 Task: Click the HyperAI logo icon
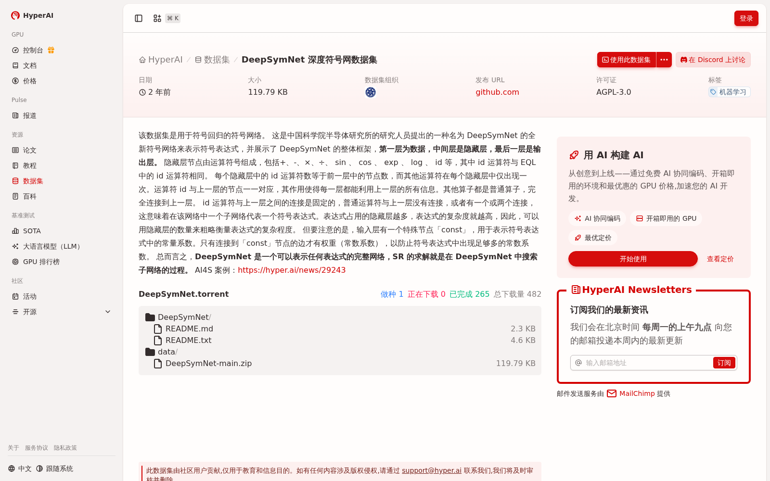pyautogui.click(x=15, y=15)
